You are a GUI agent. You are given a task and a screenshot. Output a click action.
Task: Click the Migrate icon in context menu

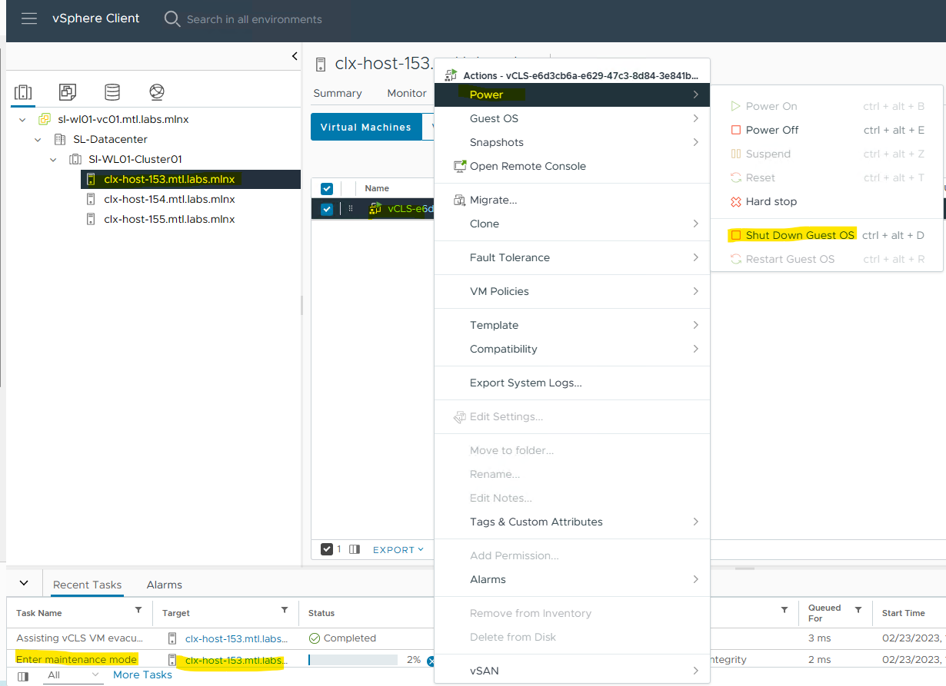click(x=460, y=200)
